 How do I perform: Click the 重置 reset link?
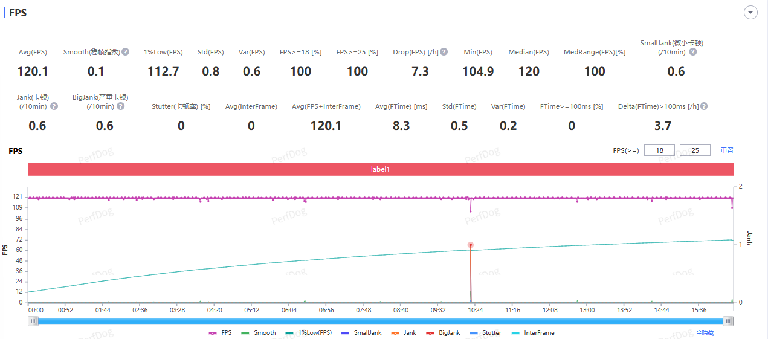tap(726, 150)
